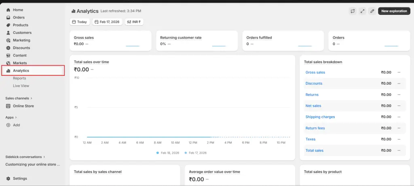
Task: Go to Marketing in the sidebar
Action: tap(22, 41)
